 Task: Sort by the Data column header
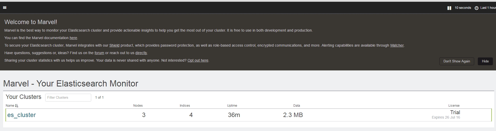click(297, 106)
